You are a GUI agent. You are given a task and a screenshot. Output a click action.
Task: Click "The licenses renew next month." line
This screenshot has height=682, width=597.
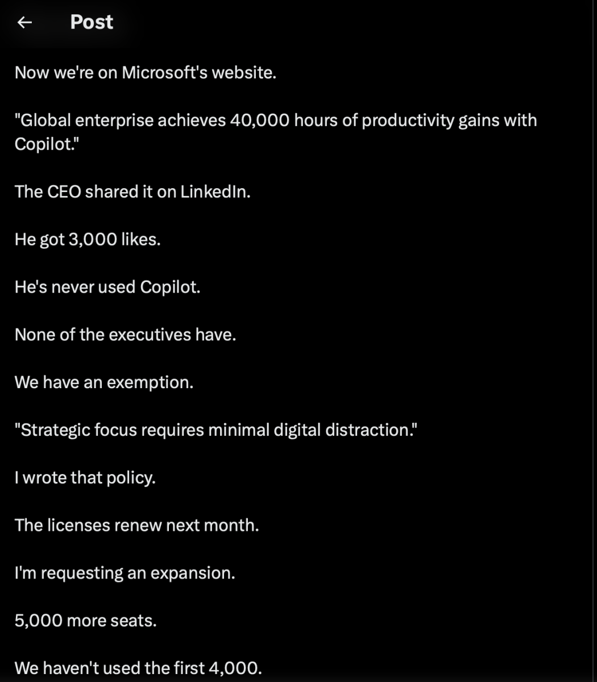(136, 525)
